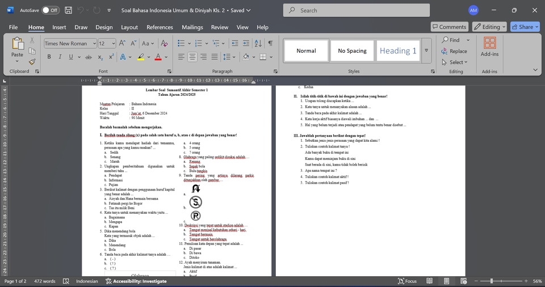545x287 pixels.
Task: Switch to Read Mode view icon
Action: click(x=430, y=281)
